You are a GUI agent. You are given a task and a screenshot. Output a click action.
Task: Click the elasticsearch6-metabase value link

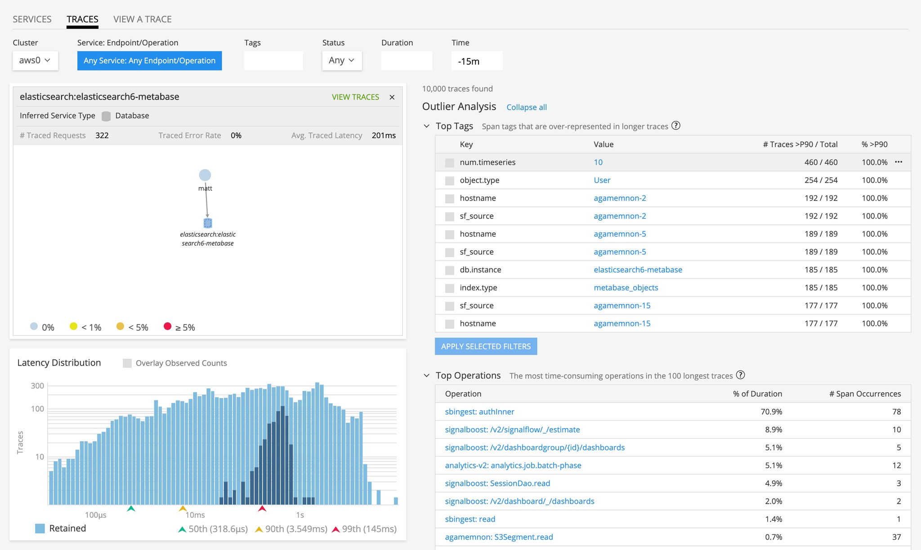coord(638,270)
